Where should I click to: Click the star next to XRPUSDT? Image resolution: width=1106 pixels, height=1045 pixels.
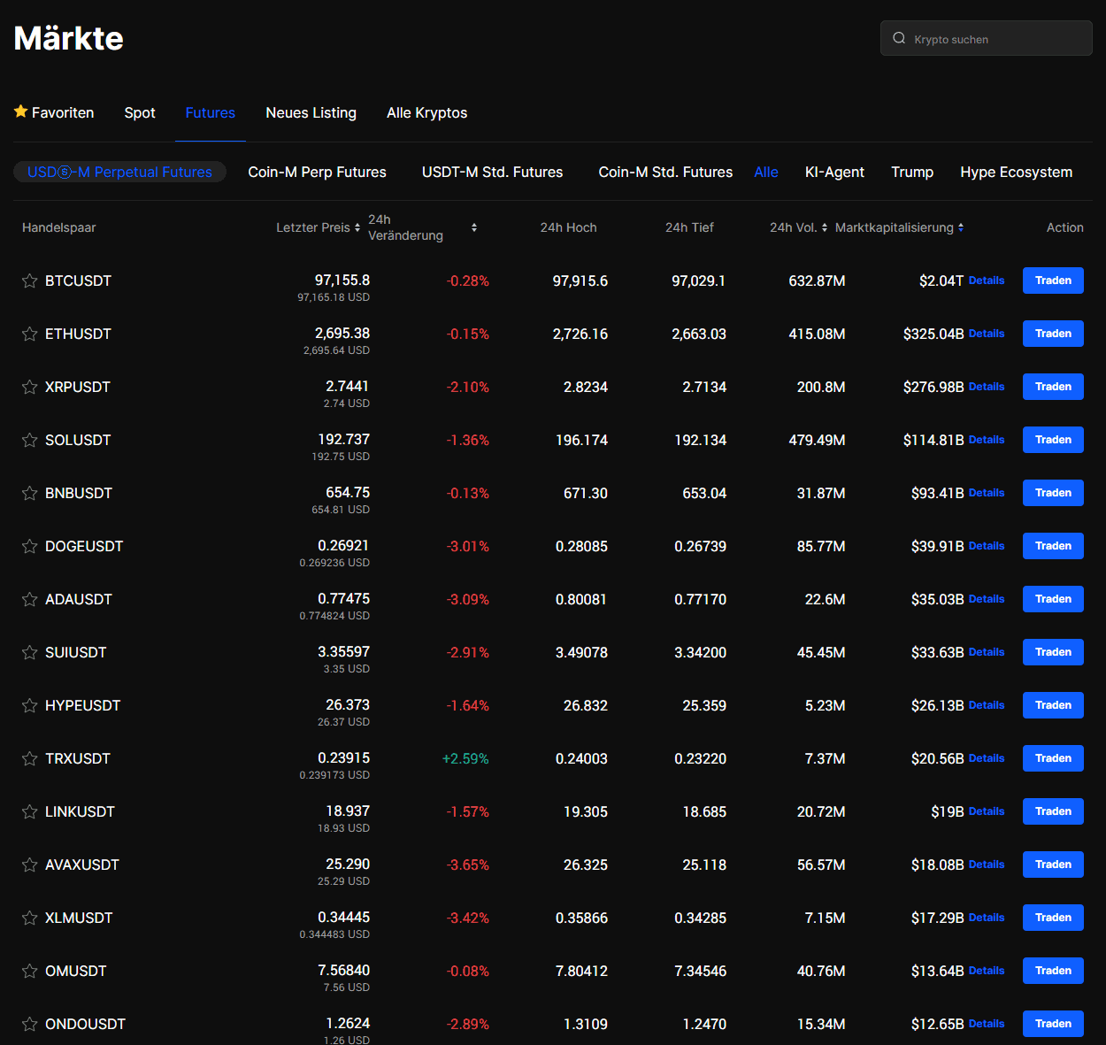pos(29,388)
